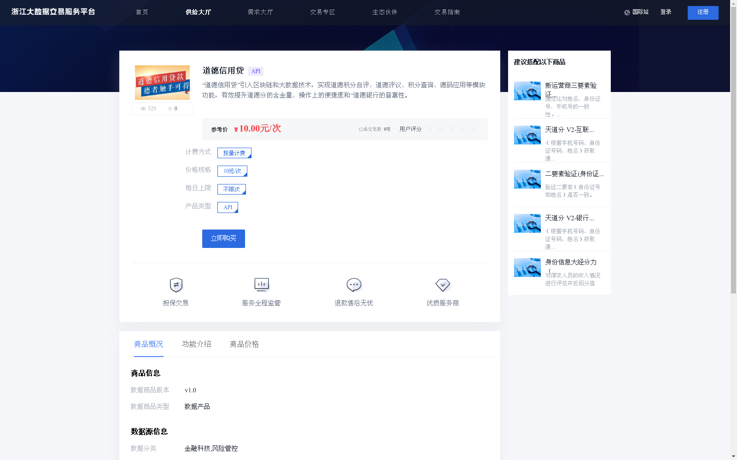Open 二要素验证(身份证 product title

(x=574, y=174)
